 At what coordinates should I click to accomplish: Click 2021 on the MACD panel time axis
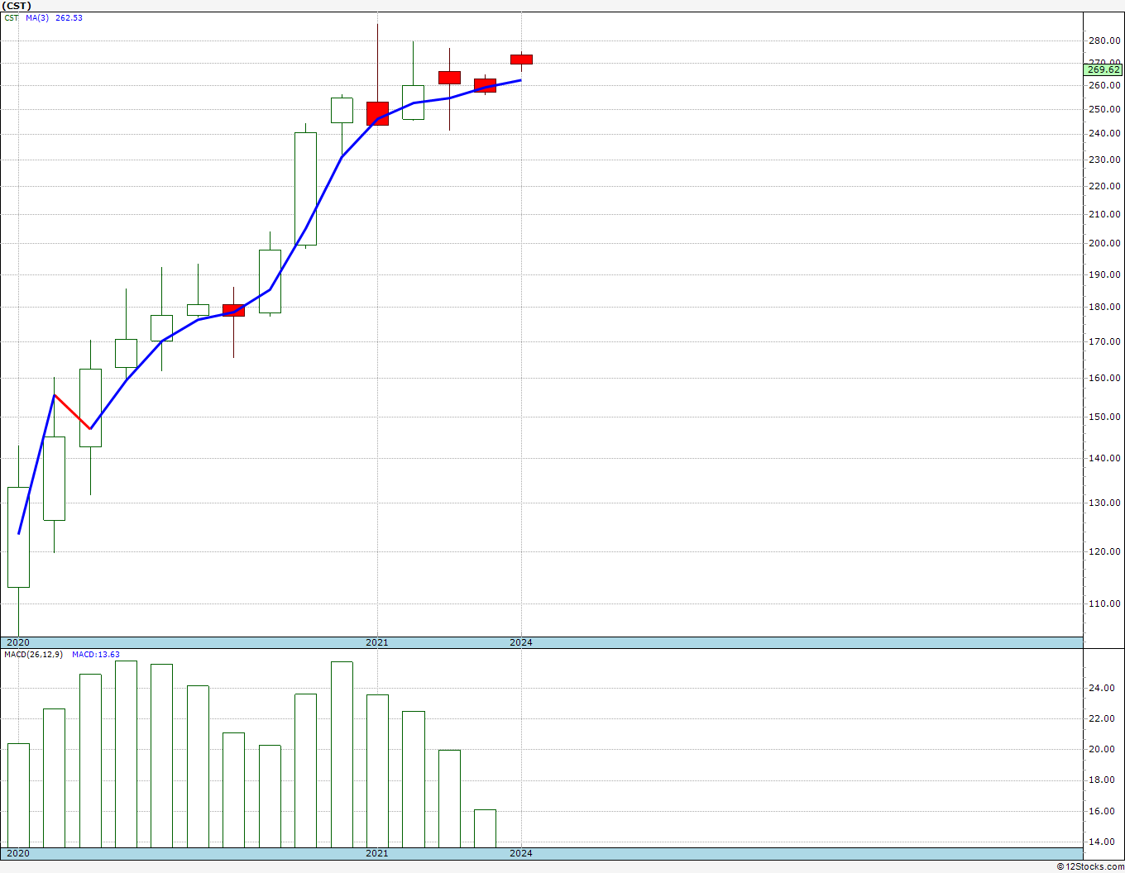pyautogui.click(x=377, y=853)
